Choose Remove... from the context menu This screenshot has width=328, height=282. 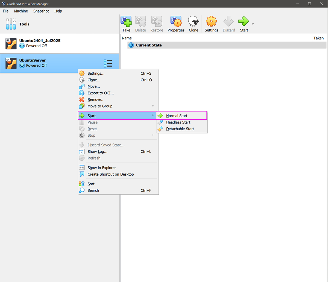click(118, 100)
